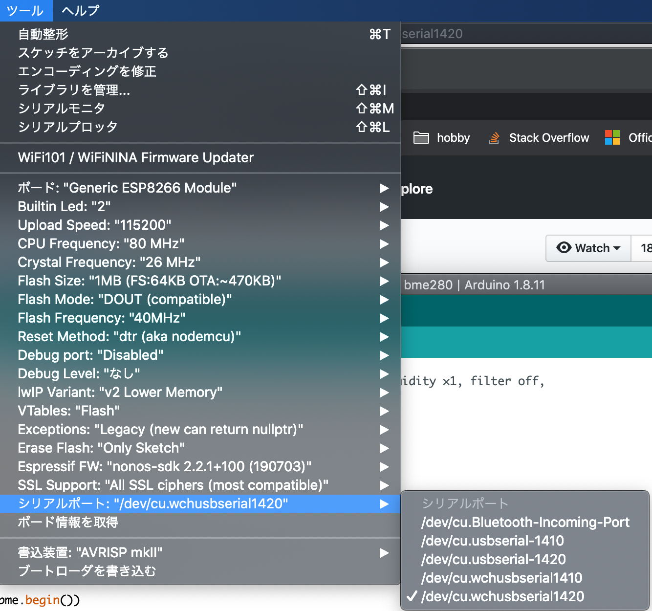
Task: Click ライブラリを管理 menu entry
Action: 74,90
